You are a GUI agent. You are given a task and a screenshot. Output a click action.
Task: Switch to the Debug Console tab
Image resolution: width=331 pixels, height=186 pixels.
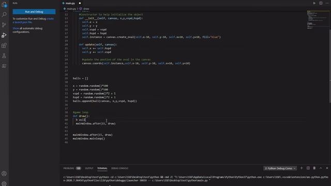(119, 168)
